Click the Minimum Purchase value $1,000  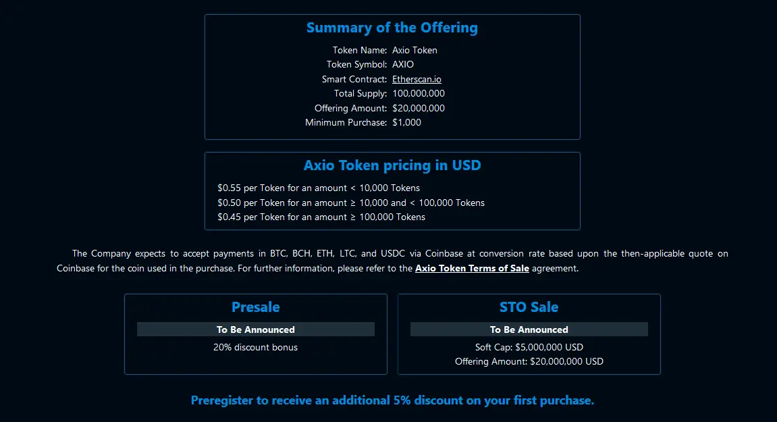coord(406,122)
